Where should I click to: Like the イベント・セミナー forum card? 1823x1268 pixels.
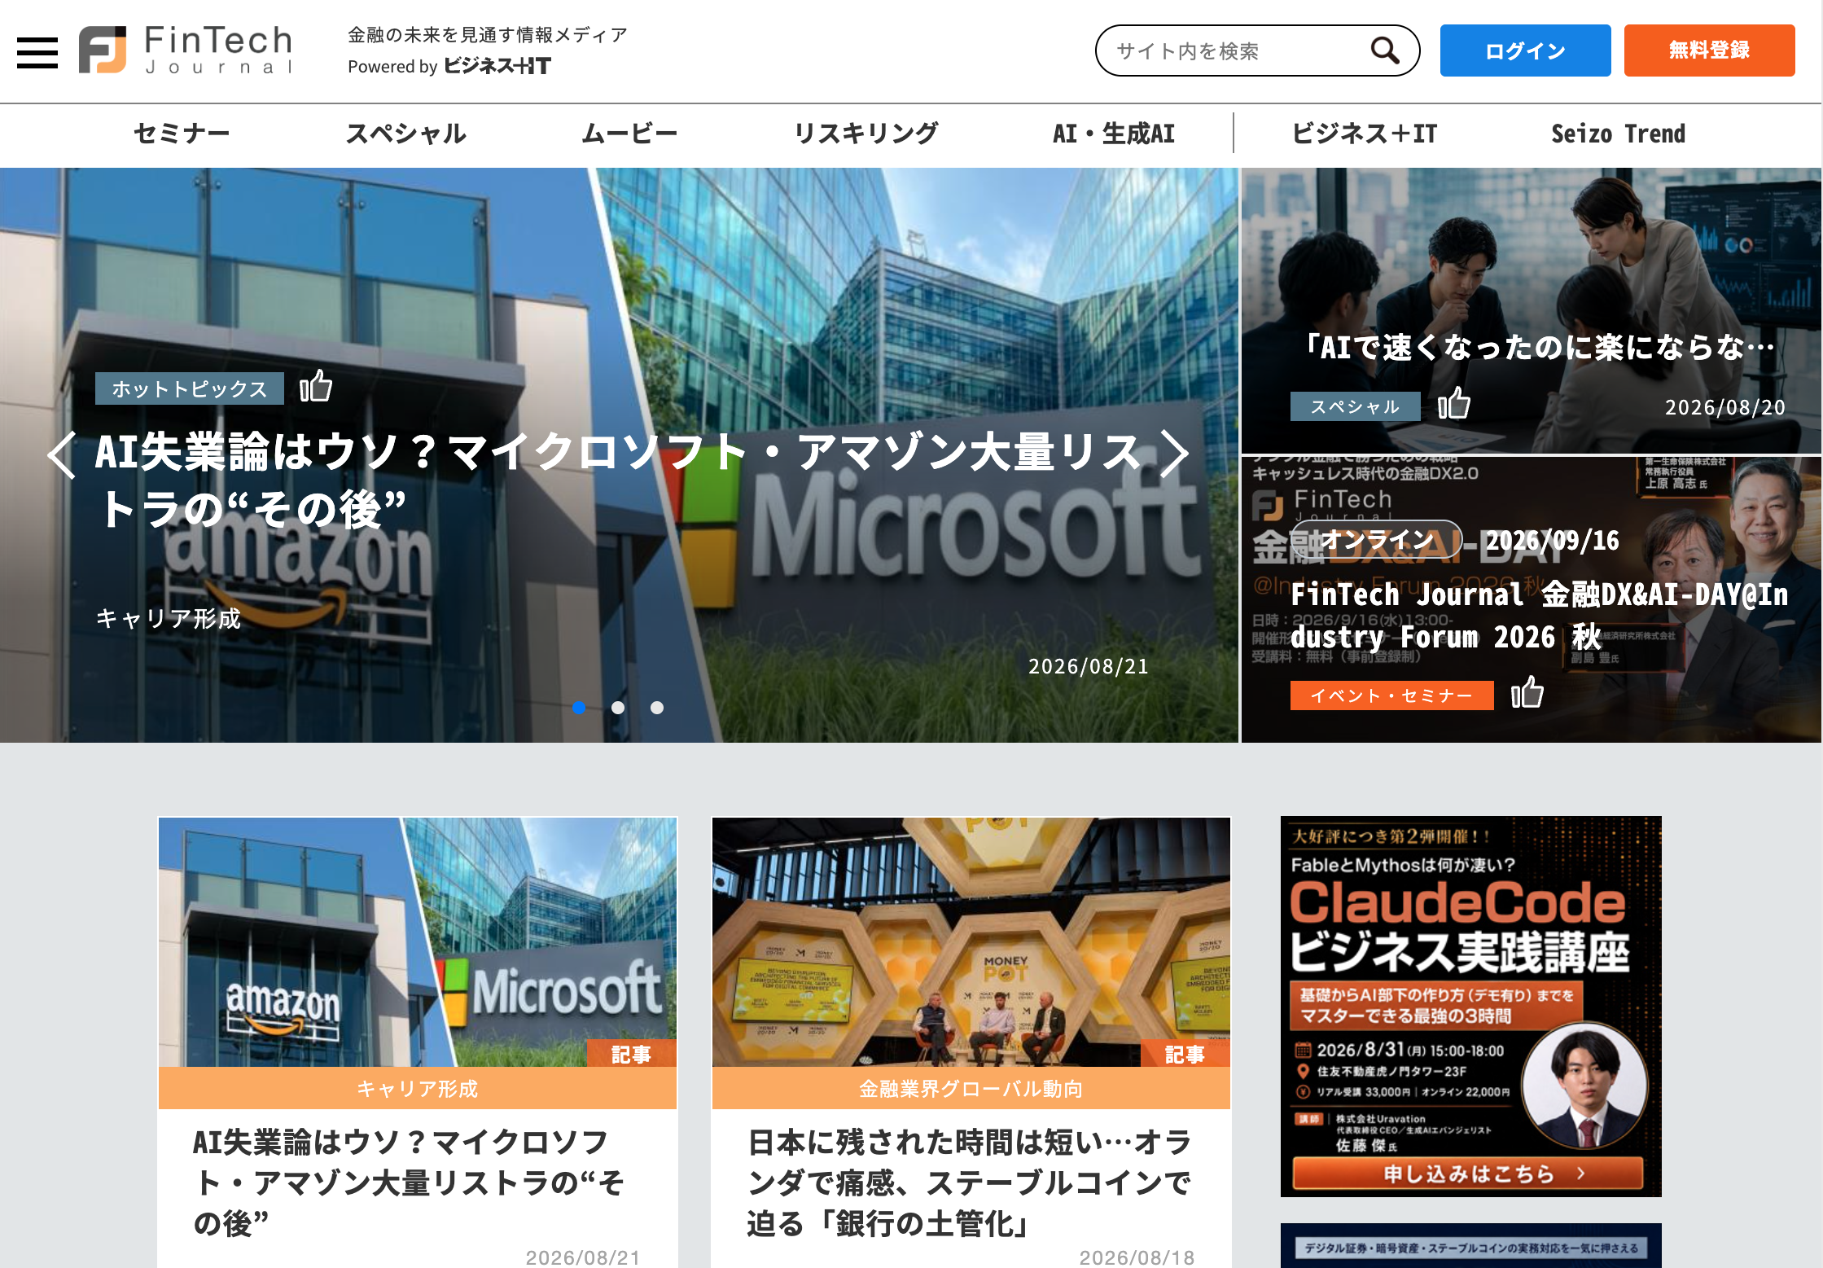(1527, 693)
